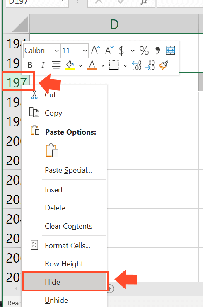Open Accounting format dropdown arrow
The height and width of the screenshot is (307, 203).
coord(133,51)
